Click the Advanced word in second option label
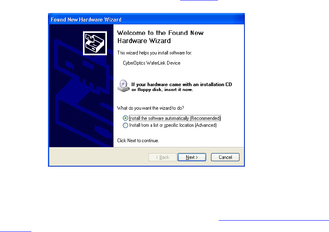This screenshot has width=329, height=232. 206,125
